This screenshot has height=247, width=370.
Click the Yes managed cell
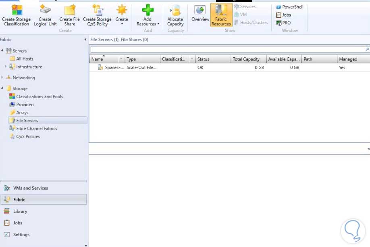click(x=342, y=67)
